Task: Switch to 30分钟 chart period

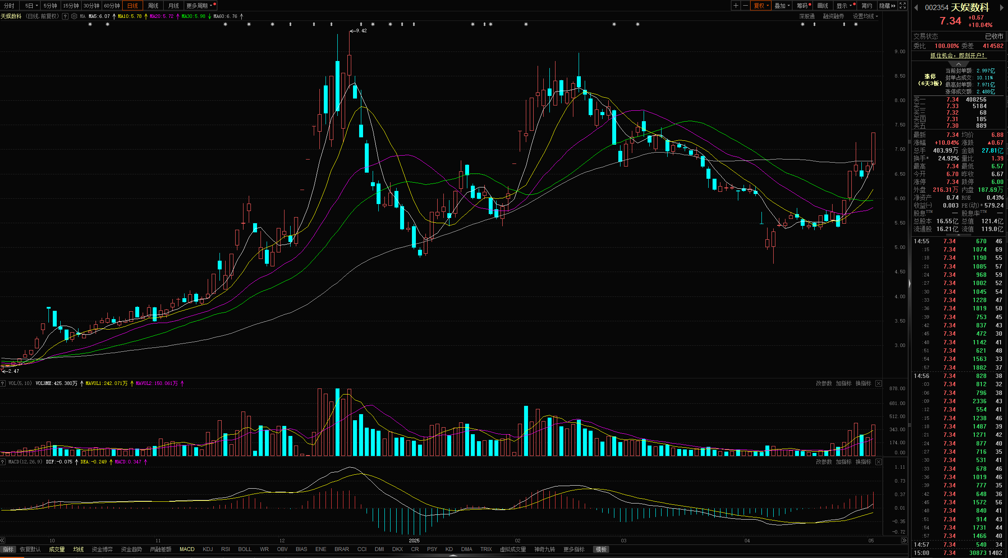Action: (x=91, y=6)
